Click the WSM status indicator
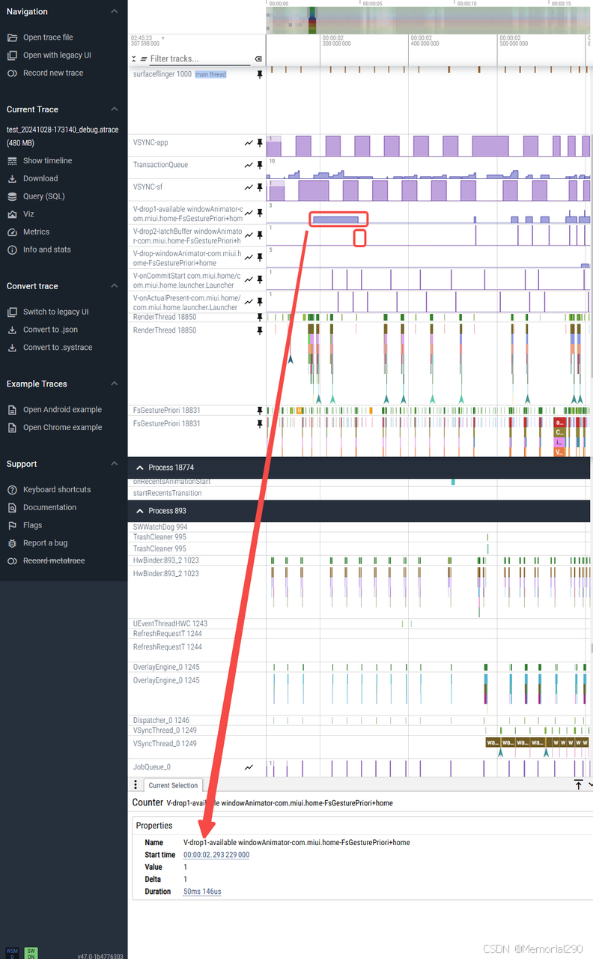Screen dimensions: 593x959 coord(12,953)
